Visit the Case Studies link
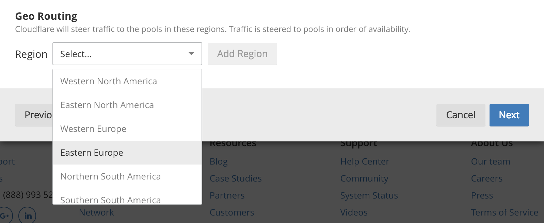 click(236, 178)
